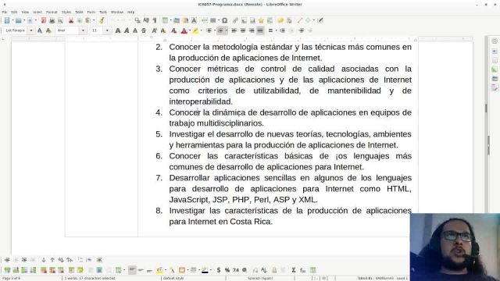500x281 pixels.
Task: Click the table Borders icon
Action: coord(182,270)
